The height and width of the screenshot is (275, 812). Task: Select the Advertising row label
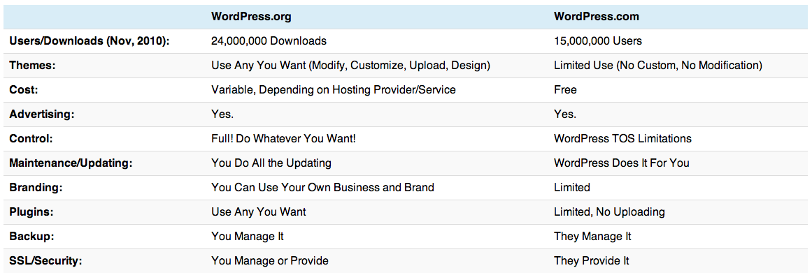pos(42,114)
